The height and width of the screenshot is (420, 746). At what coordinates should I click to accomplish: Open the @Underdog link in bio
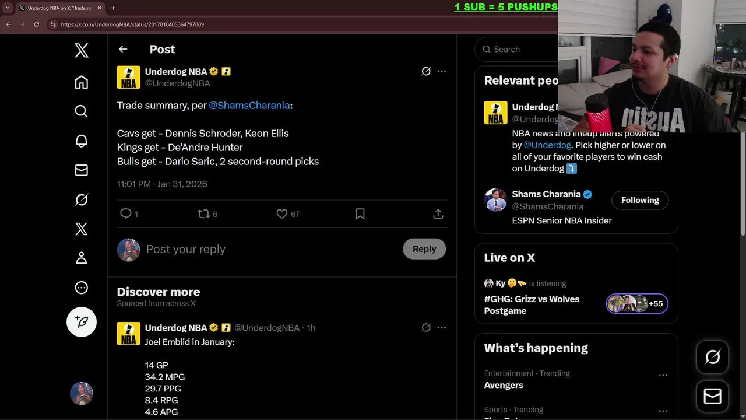547,145
